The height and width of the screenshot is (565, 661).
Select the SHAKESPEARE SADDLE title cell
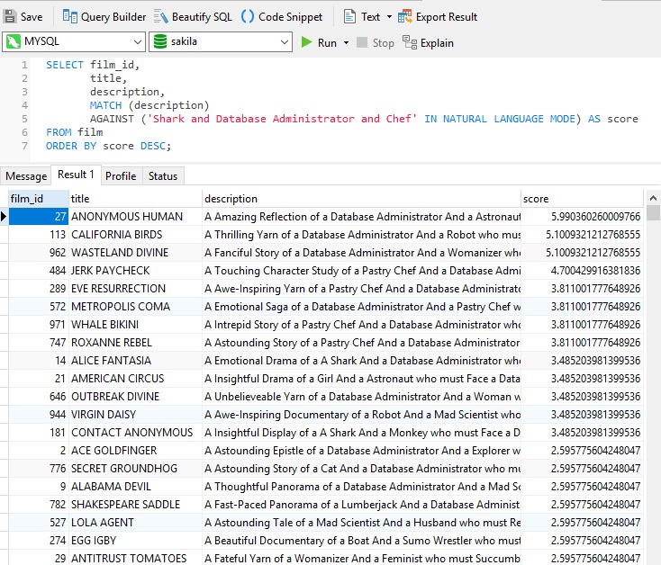pos(135,505)
